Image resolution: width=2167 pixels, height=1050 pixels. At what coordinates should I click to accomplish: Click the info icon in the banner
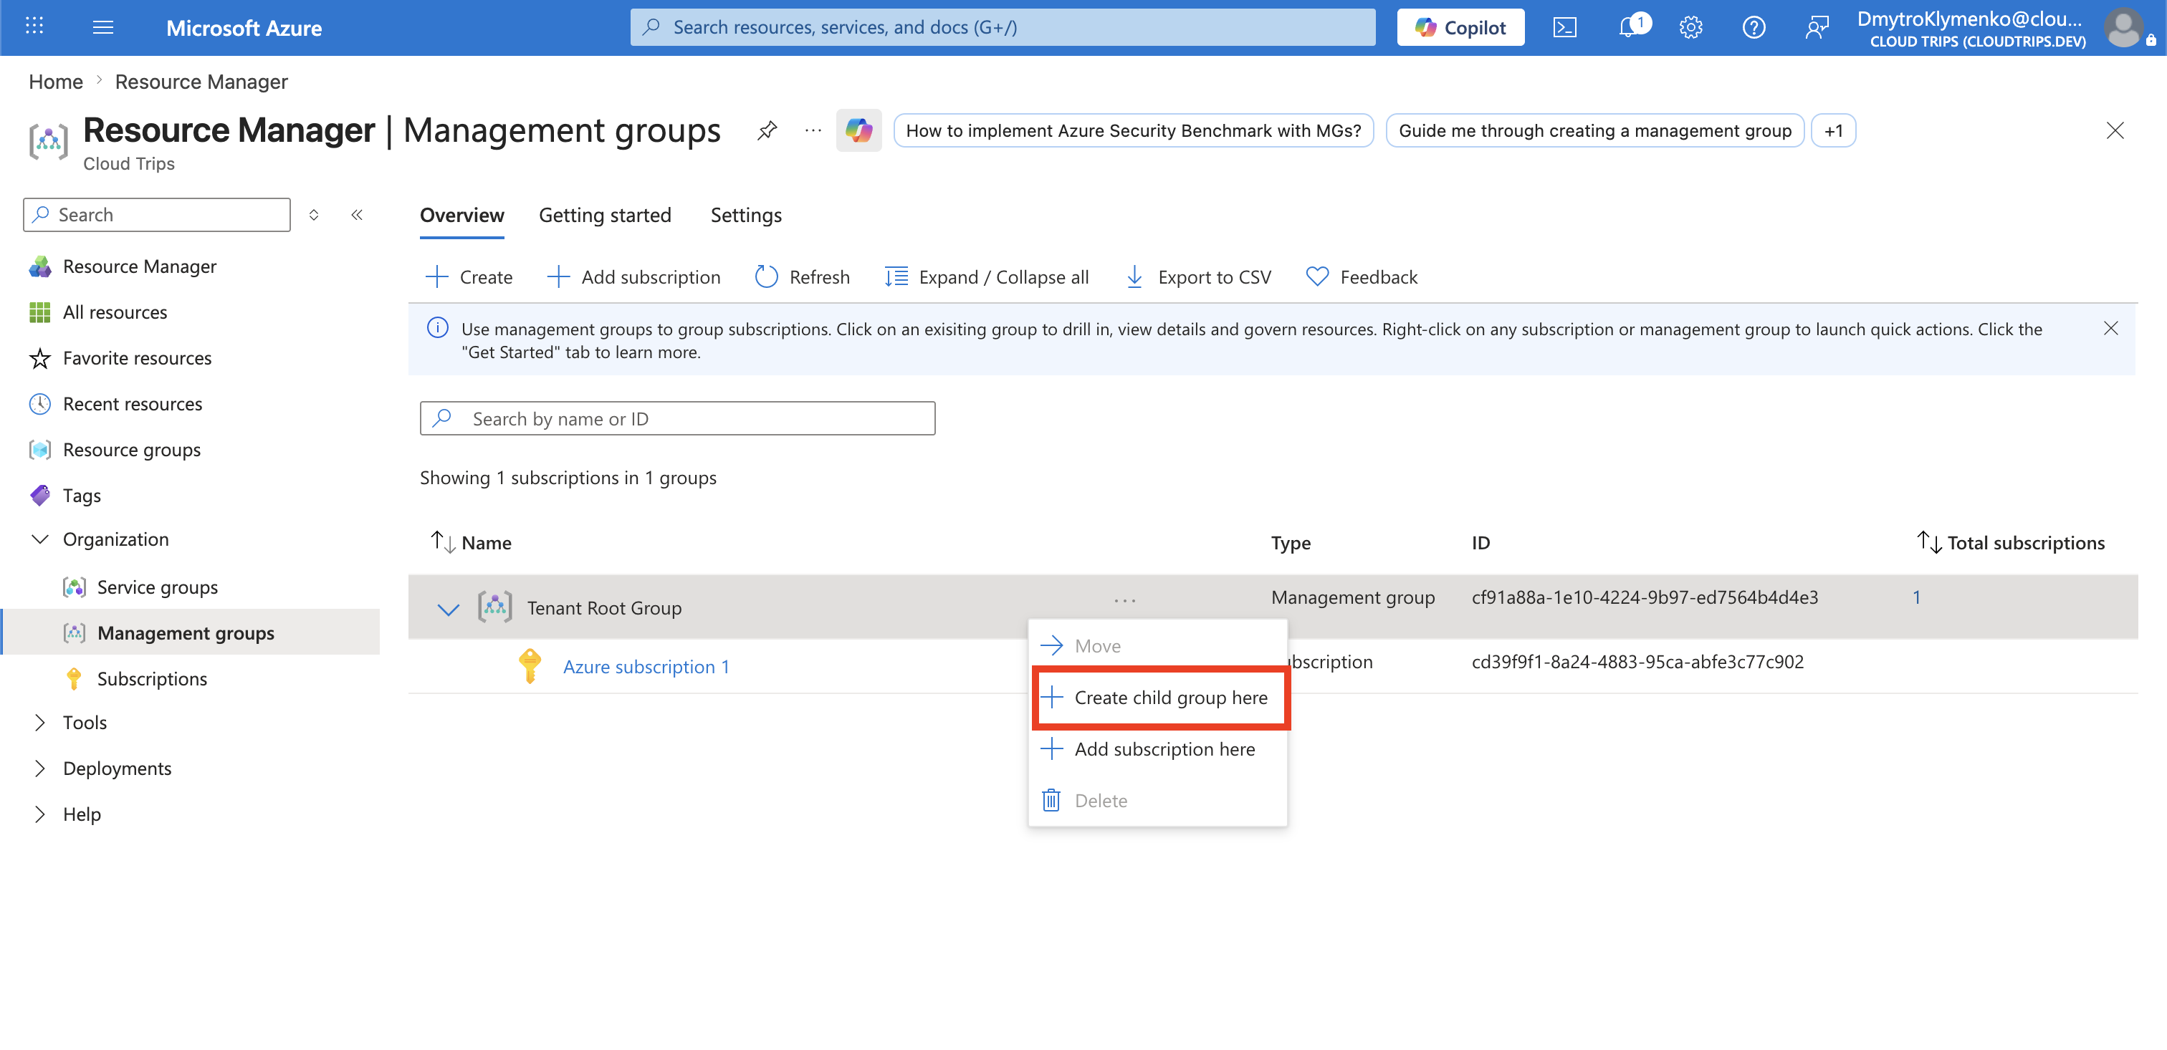click(x=437, y=328)
